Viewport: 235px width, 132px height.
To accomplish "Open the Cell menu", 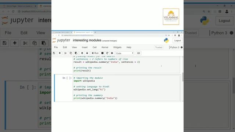I will pyautogui.click(x=95, y=47).
